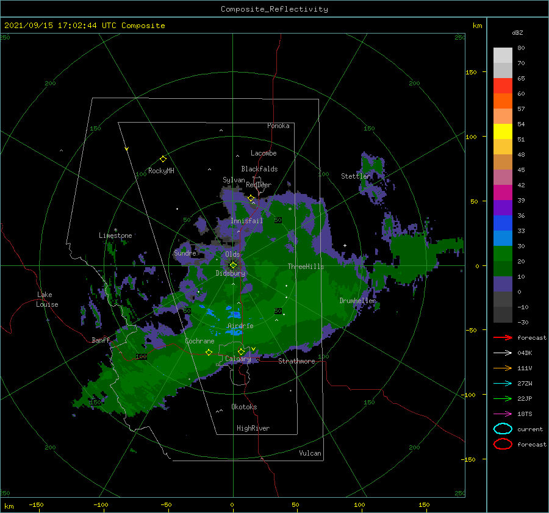Click the cyan current ellipse icon
The height and width of the screenshot is (513, 549).
click(x=503, y=429)
